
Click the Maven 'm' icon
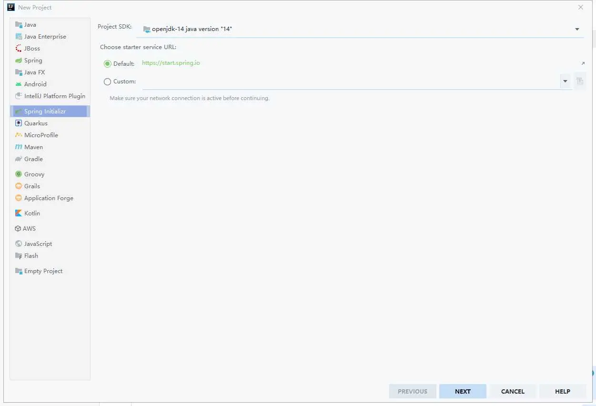click(19, 147)
